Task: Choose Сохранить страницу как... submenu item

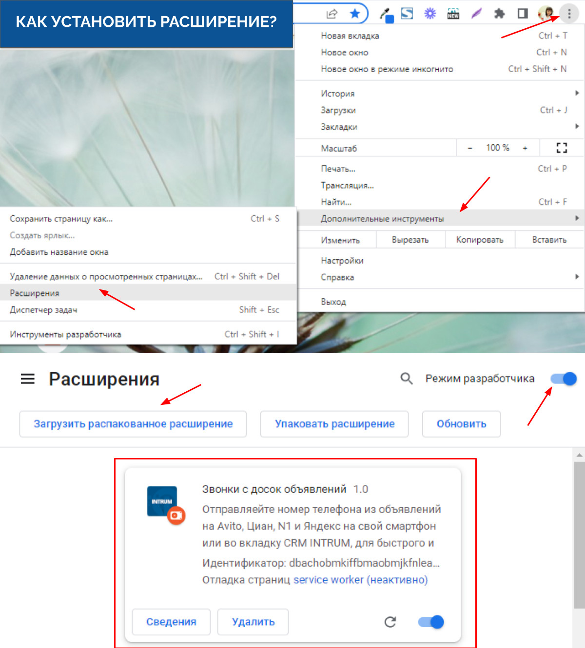Action: coord(148,219)
